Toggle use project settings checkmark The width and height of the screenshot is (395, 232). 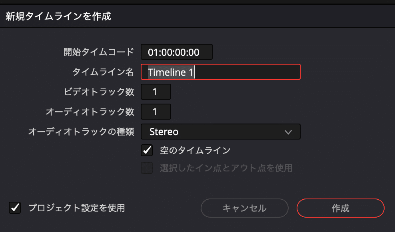[x=15, y=208]
